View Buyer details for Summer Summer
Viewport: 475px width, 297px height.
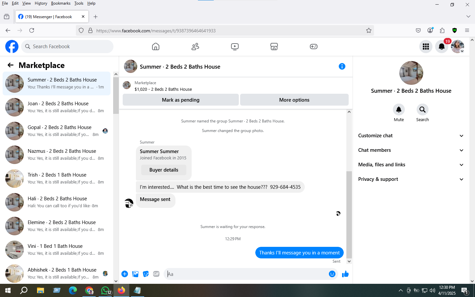pyautogui.click(x=164, y=170)
